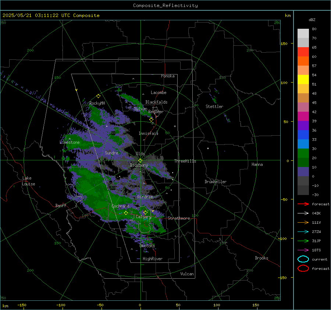331x310 pixels.
Task: Click the Limestone label
Action: click(x=70, y=142)
